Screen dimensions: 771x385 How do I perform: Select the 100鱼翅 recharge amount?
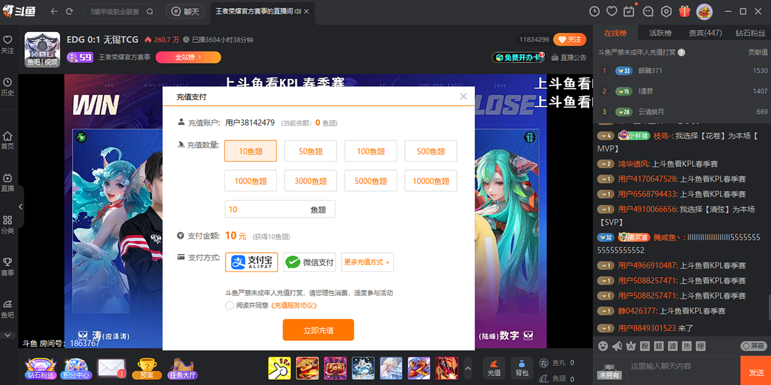point(371,151)
